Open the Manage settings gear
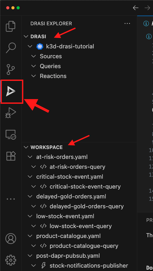Screen dimensions: 153x271 [11, 260]
